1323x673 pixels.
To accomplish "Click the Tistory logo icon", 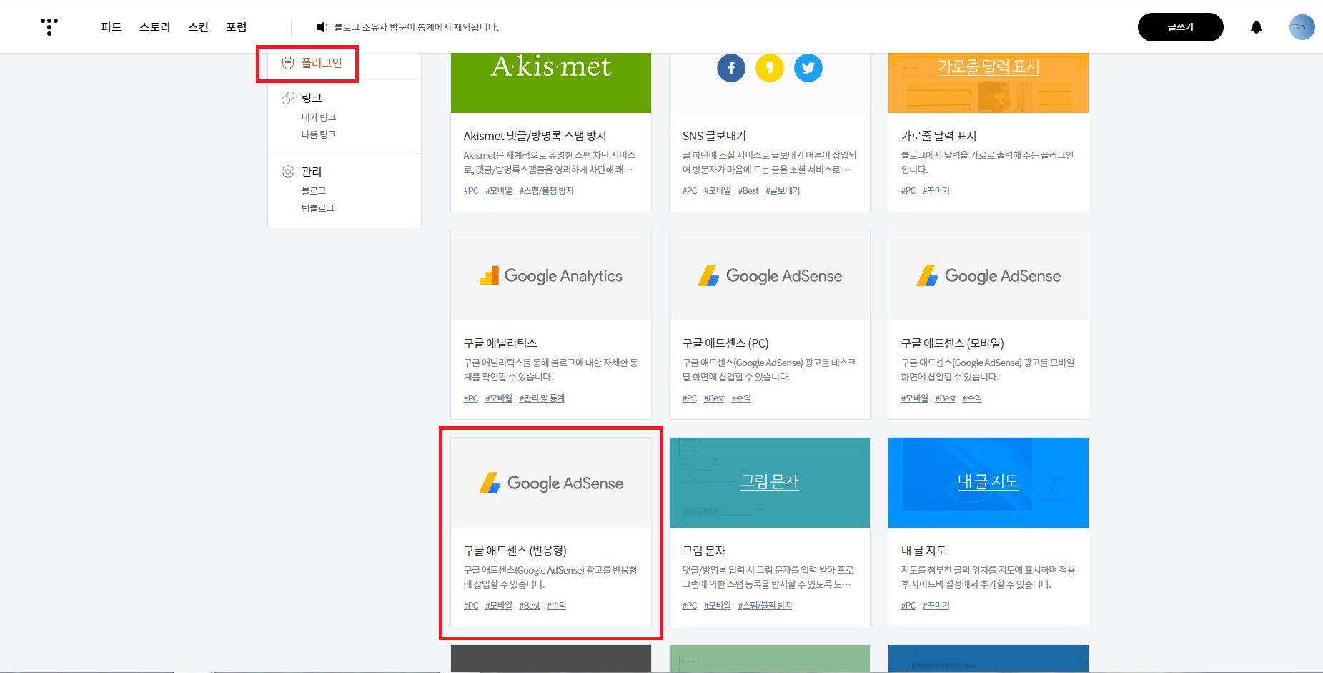I will coord(49,26).
